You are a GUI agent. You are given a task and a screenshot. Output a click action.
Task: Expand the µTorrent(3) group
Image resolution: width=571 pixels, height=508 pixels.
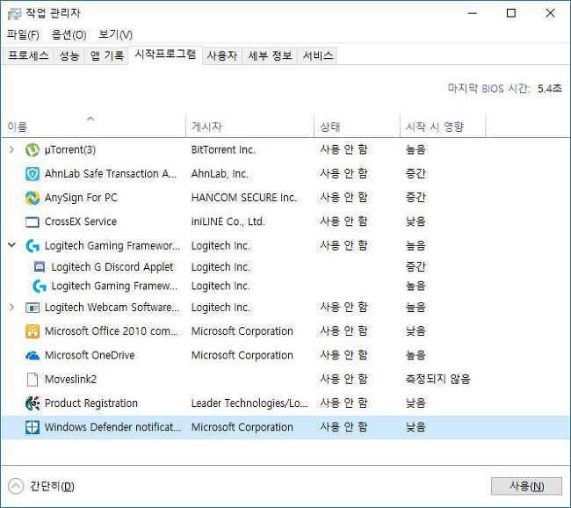point(11,149)
